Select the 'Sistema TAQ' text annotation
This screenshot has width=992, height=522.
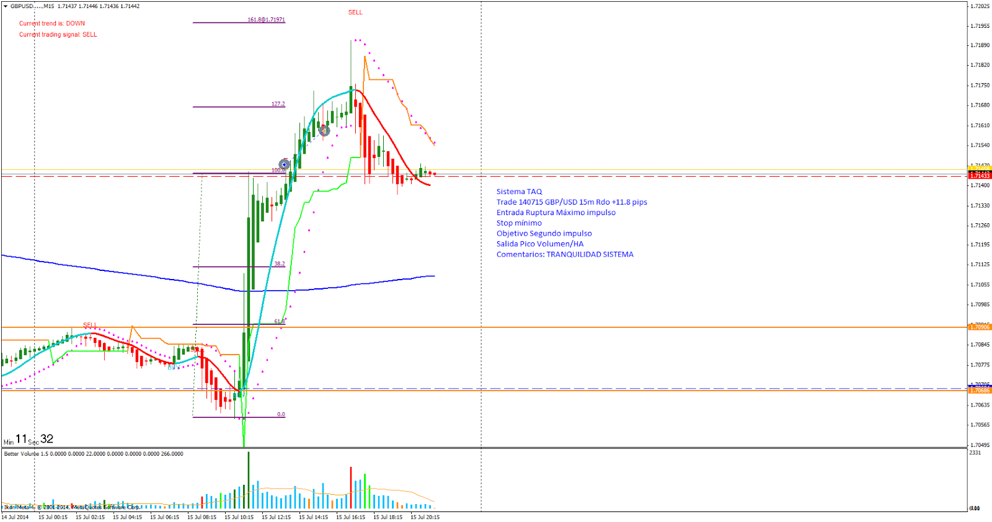[519, 192]
